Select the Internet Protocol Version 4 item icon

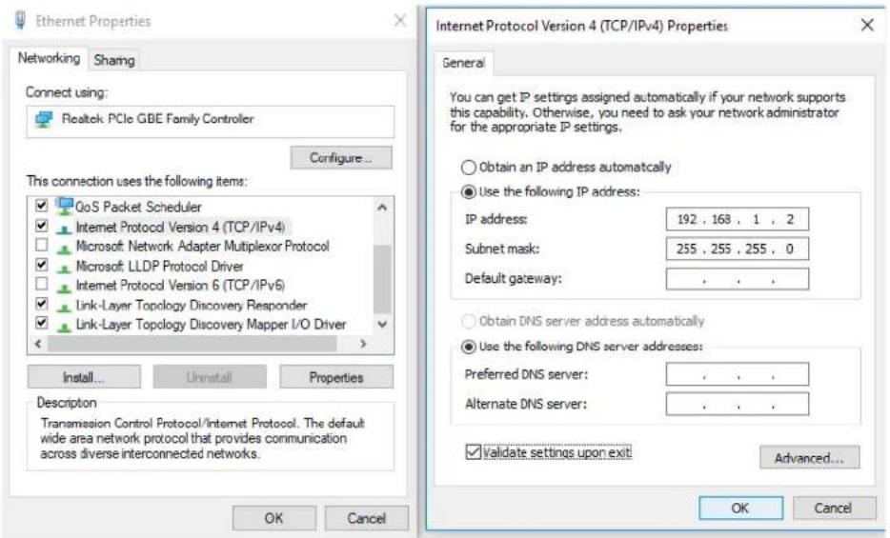pos(64,229)
